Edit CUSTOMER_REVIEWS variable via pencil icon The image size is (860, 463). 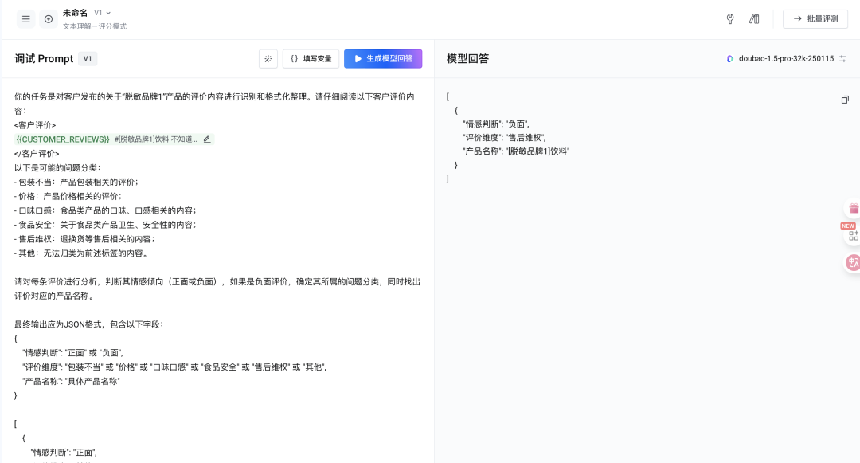click(x=205, y=139)
